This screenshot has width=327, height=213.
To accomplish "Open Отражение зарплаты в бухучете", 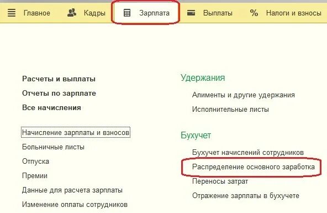I will [x=246, y=196].
